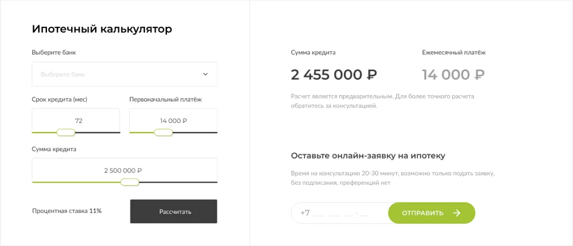
Task: Click the arrow icon on Отправить button
Action: point(456,213)
